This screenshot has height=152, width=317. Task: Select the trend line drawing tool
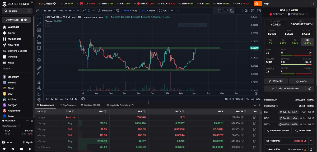click(x=39, y=24)
